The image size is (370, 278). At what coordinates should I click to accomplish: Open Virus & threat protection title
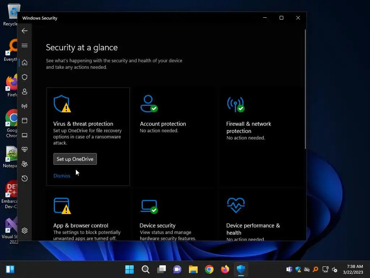click(83, 124)
